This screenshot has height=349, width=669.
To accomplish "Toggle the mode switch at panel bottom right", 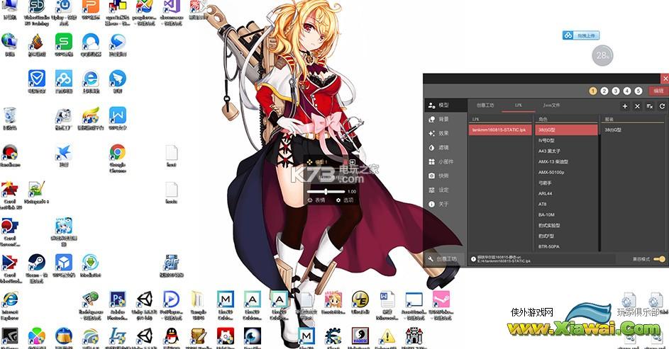I will click(659, 259).
